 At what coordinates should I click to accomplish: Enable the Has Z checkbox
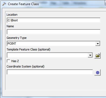click(x=8, y=61)
